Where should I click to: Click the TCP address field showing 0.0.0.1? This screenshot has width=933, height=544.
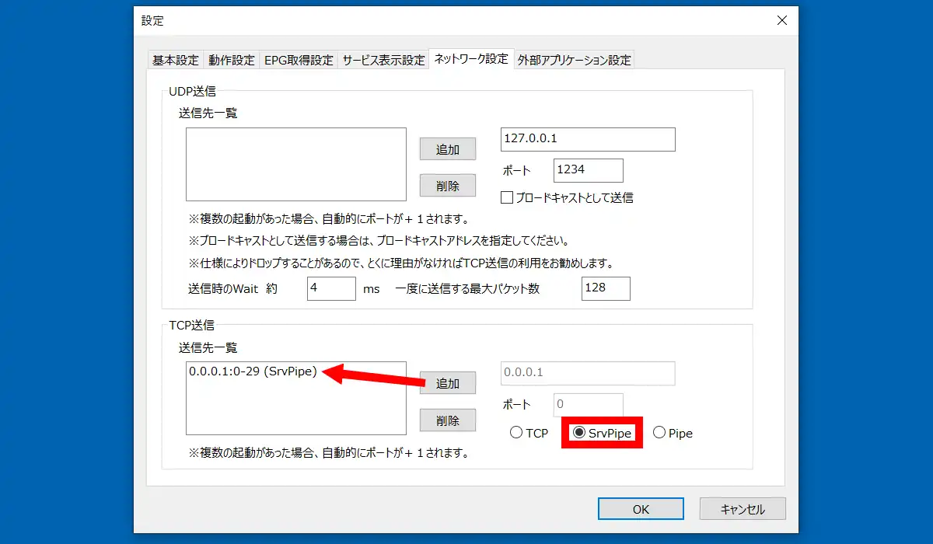[x=588, y=373]
